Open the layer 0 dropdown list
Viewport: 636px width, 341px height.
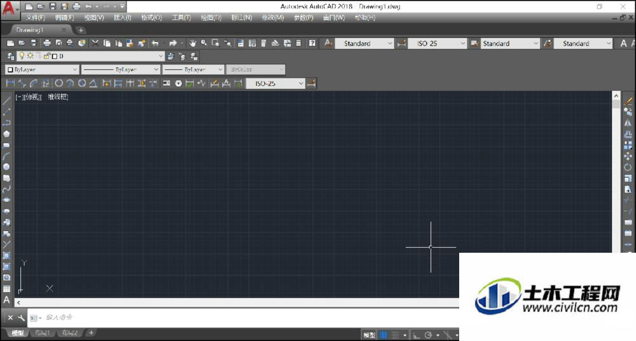tap(161, 57)
